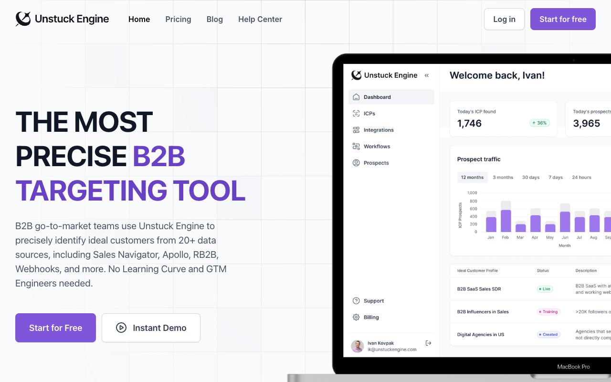The image size is (611, 382).
Task: Click the Today's ICP found value 1,746
Action: click(x=469, y=123)
